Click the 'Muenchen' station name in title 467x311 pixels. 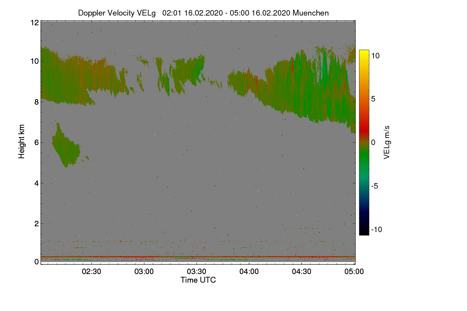point(311,13)
